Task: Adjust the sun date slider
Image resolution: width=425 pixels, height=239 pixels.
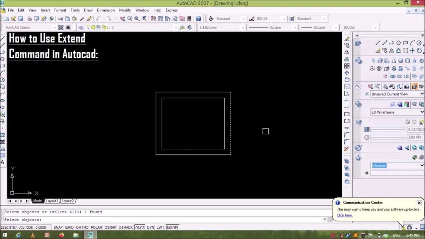Action: (388, 129)
